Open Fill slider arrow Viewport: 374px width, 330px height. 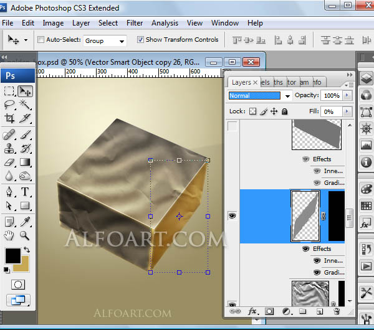[347, 111]
